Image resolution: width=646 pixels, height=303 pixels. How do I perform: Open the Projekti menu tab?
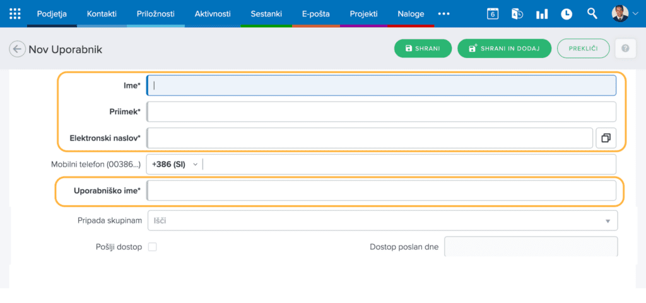pos(364,13)
